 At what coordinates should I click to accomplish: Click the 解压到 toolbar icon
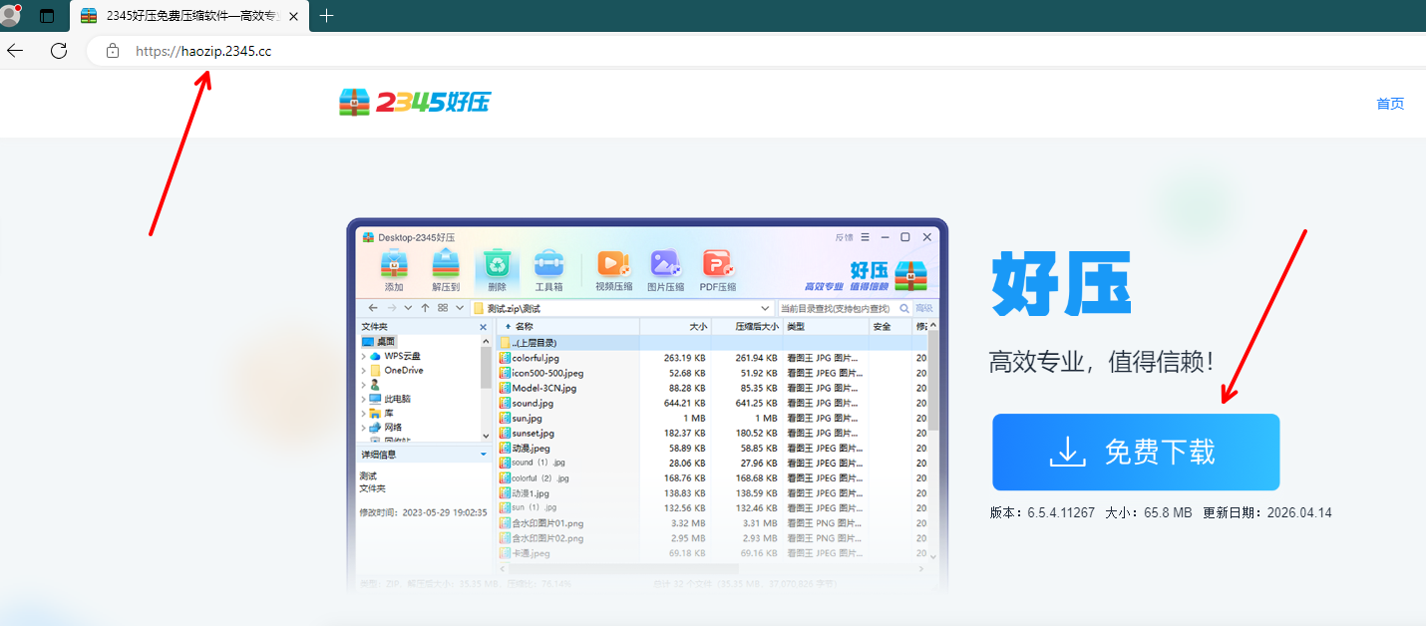click(x=446, y=270)
